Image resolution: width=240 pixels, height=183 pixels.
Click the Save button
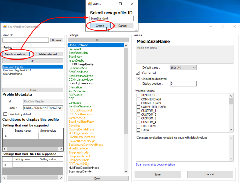(157, 174)
